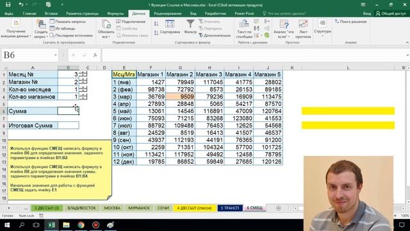
Task: Create a Лист прогноза
Action: click(303, 29)
